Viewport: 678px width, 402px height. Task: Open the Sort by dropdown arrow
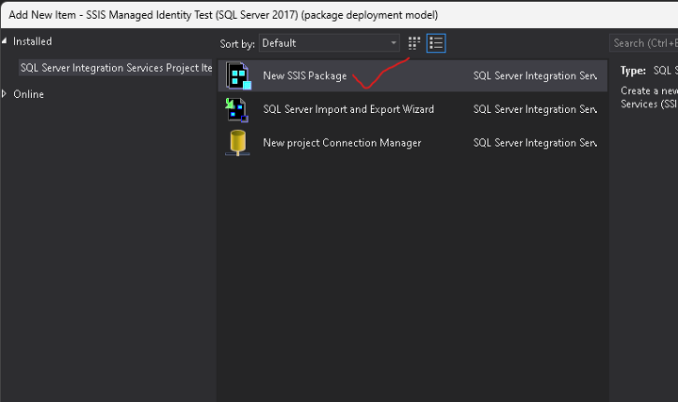(x=394, y=43)
